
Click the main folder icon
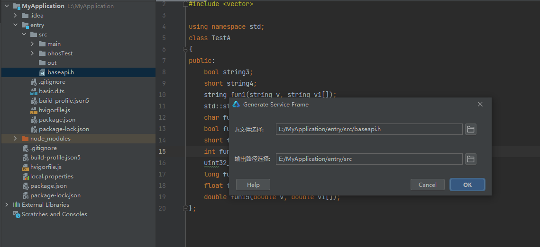click(42, 44)
